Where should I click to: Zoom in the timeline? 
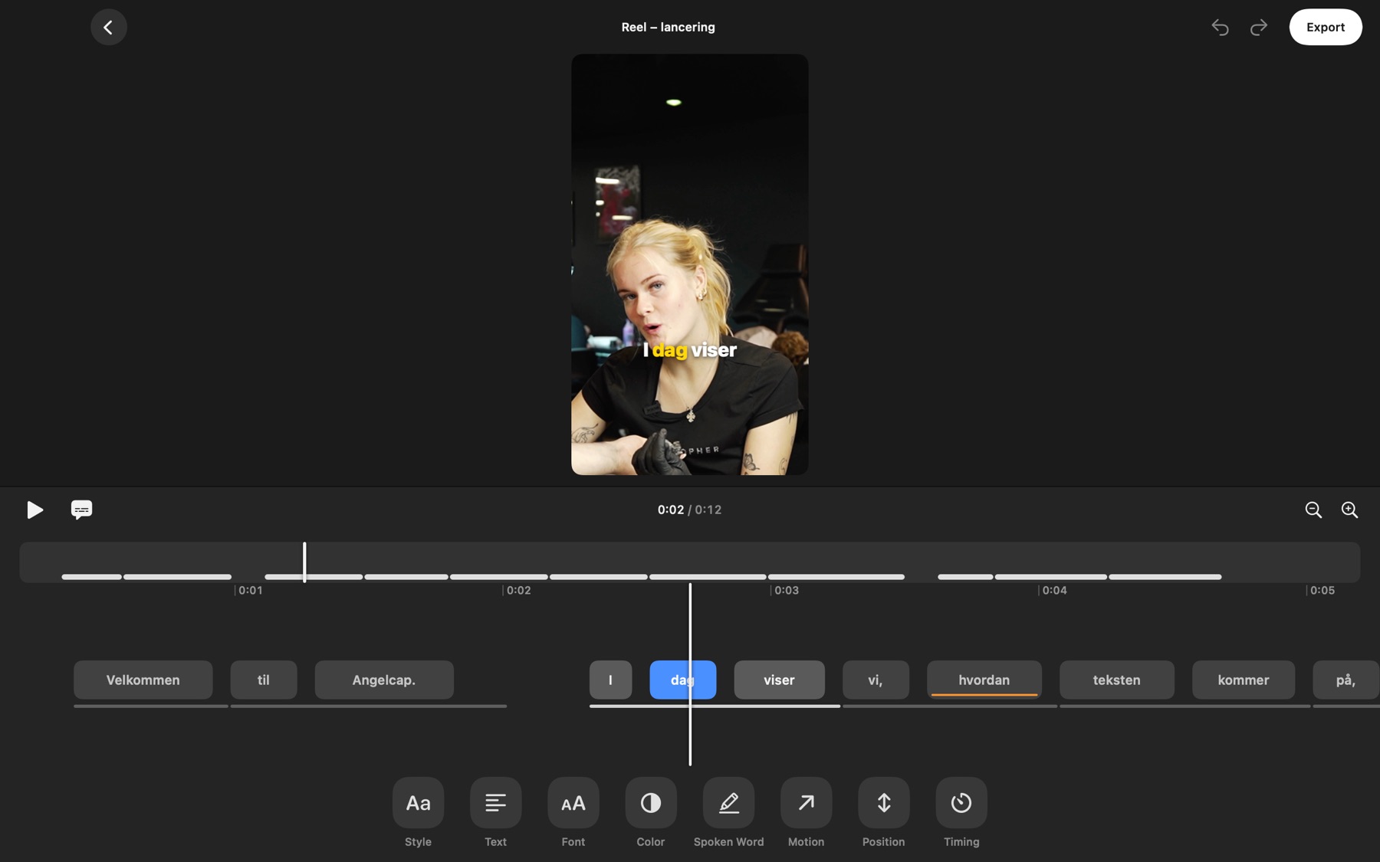(x=1349, y=510)
